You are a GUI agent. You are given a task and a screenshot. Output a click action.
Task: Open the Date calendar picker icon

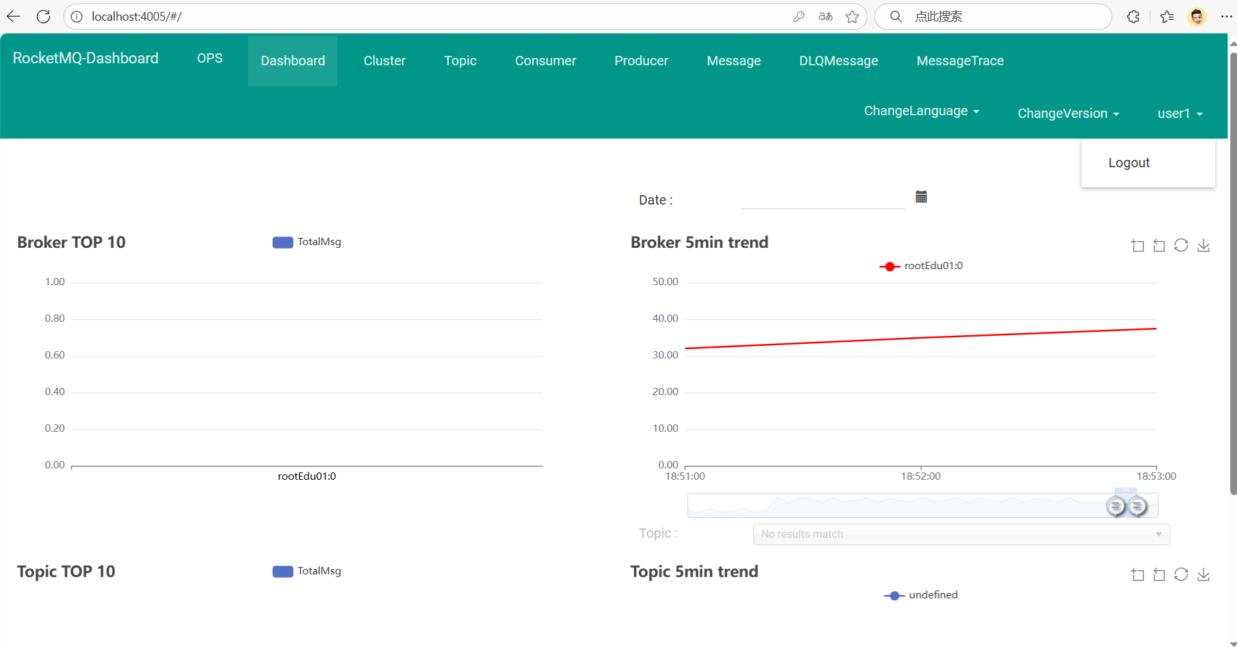(x=921, y=197)
